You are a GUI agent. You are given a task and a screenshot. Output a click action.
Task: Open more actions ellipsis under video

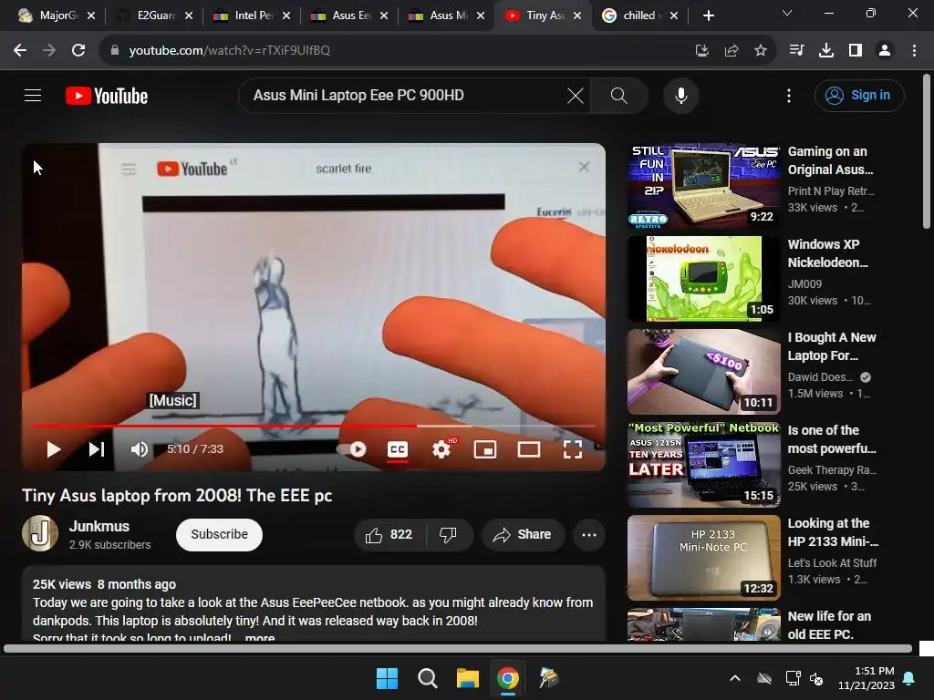[589, 534]
